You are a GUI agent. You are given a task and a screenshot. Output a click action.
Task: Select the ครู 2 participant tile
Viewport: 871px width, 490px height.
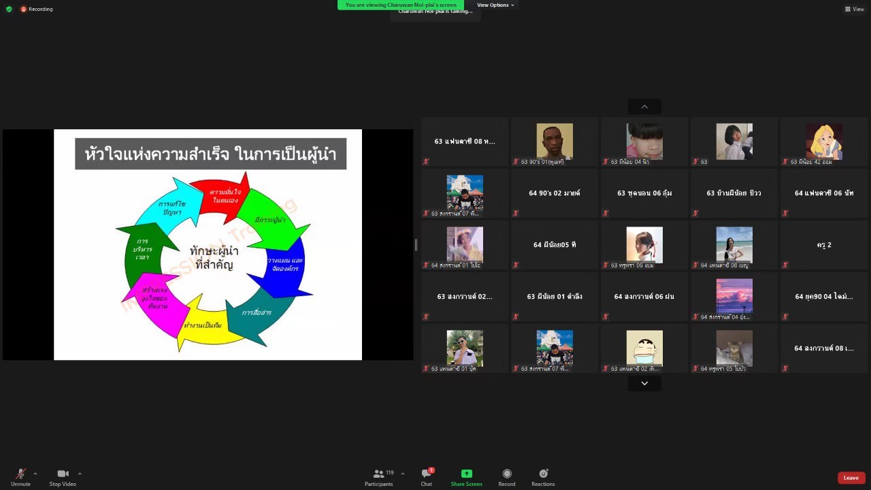[x=823, y=245]
